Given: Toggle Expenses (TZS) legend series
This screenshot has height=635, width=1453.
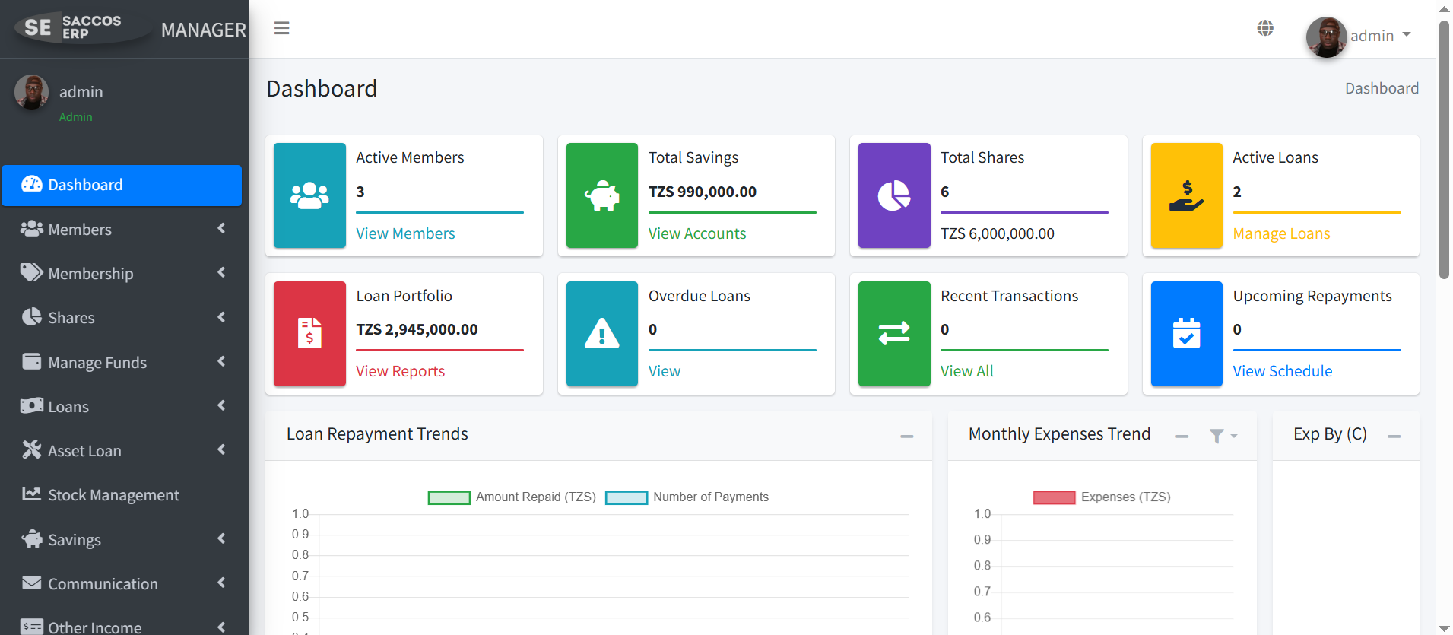Looking at the screenshot, I should (1102, 497).
